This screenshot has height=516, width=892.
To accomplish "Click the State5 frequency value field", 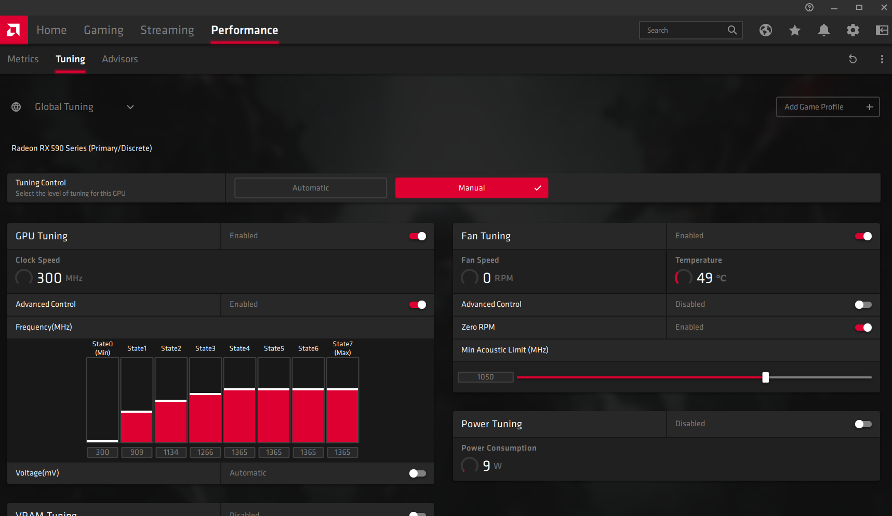I will [x=274, y=452].
